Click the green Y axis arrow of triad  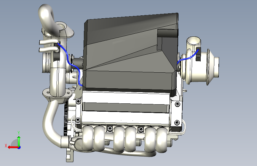point(19,141)
